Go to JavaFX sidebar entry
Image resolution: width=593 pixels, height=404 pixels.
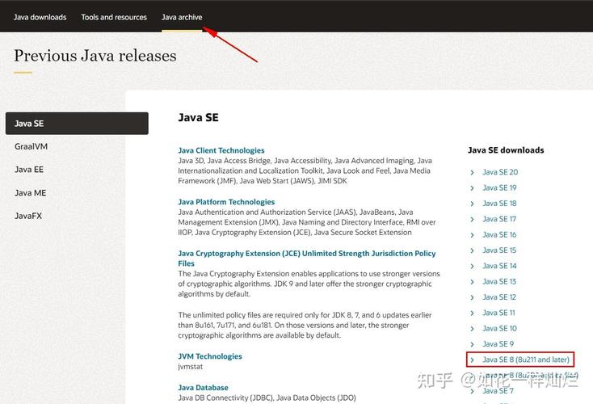pos(28,216)
